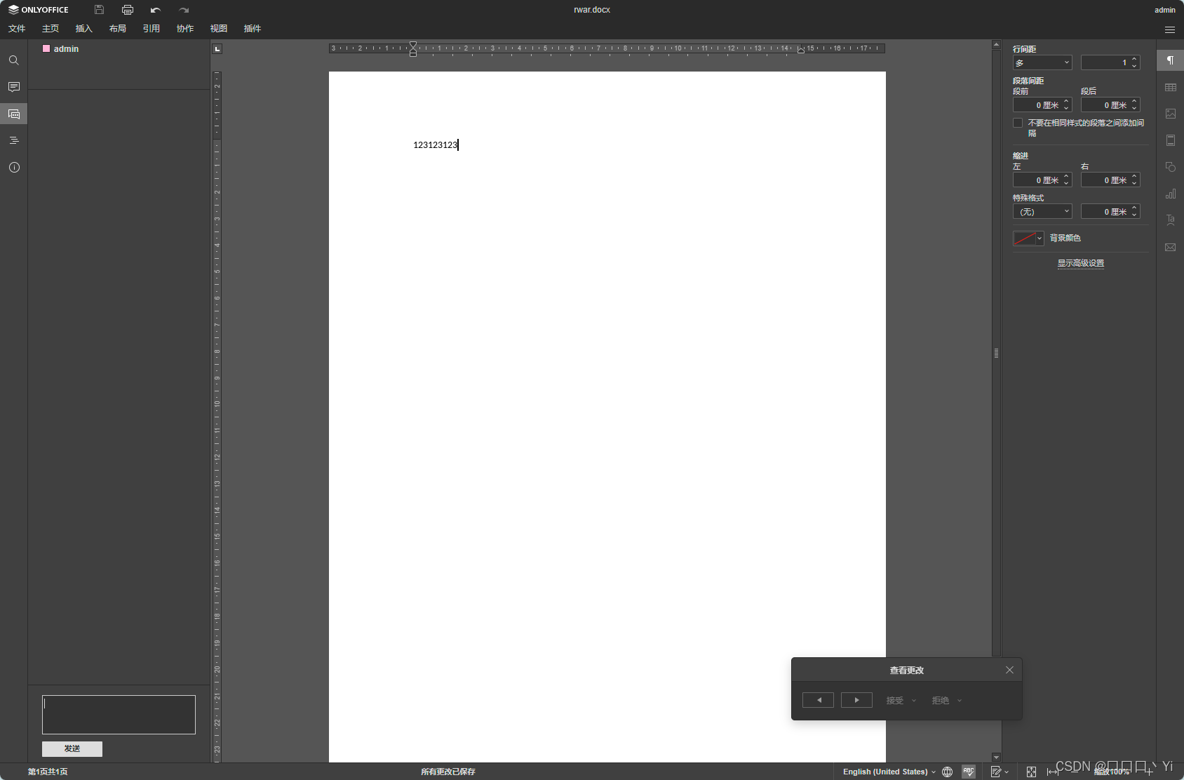Undo the last action
The height and width of the screenshot is (780, 1184).
coord(155,10)
